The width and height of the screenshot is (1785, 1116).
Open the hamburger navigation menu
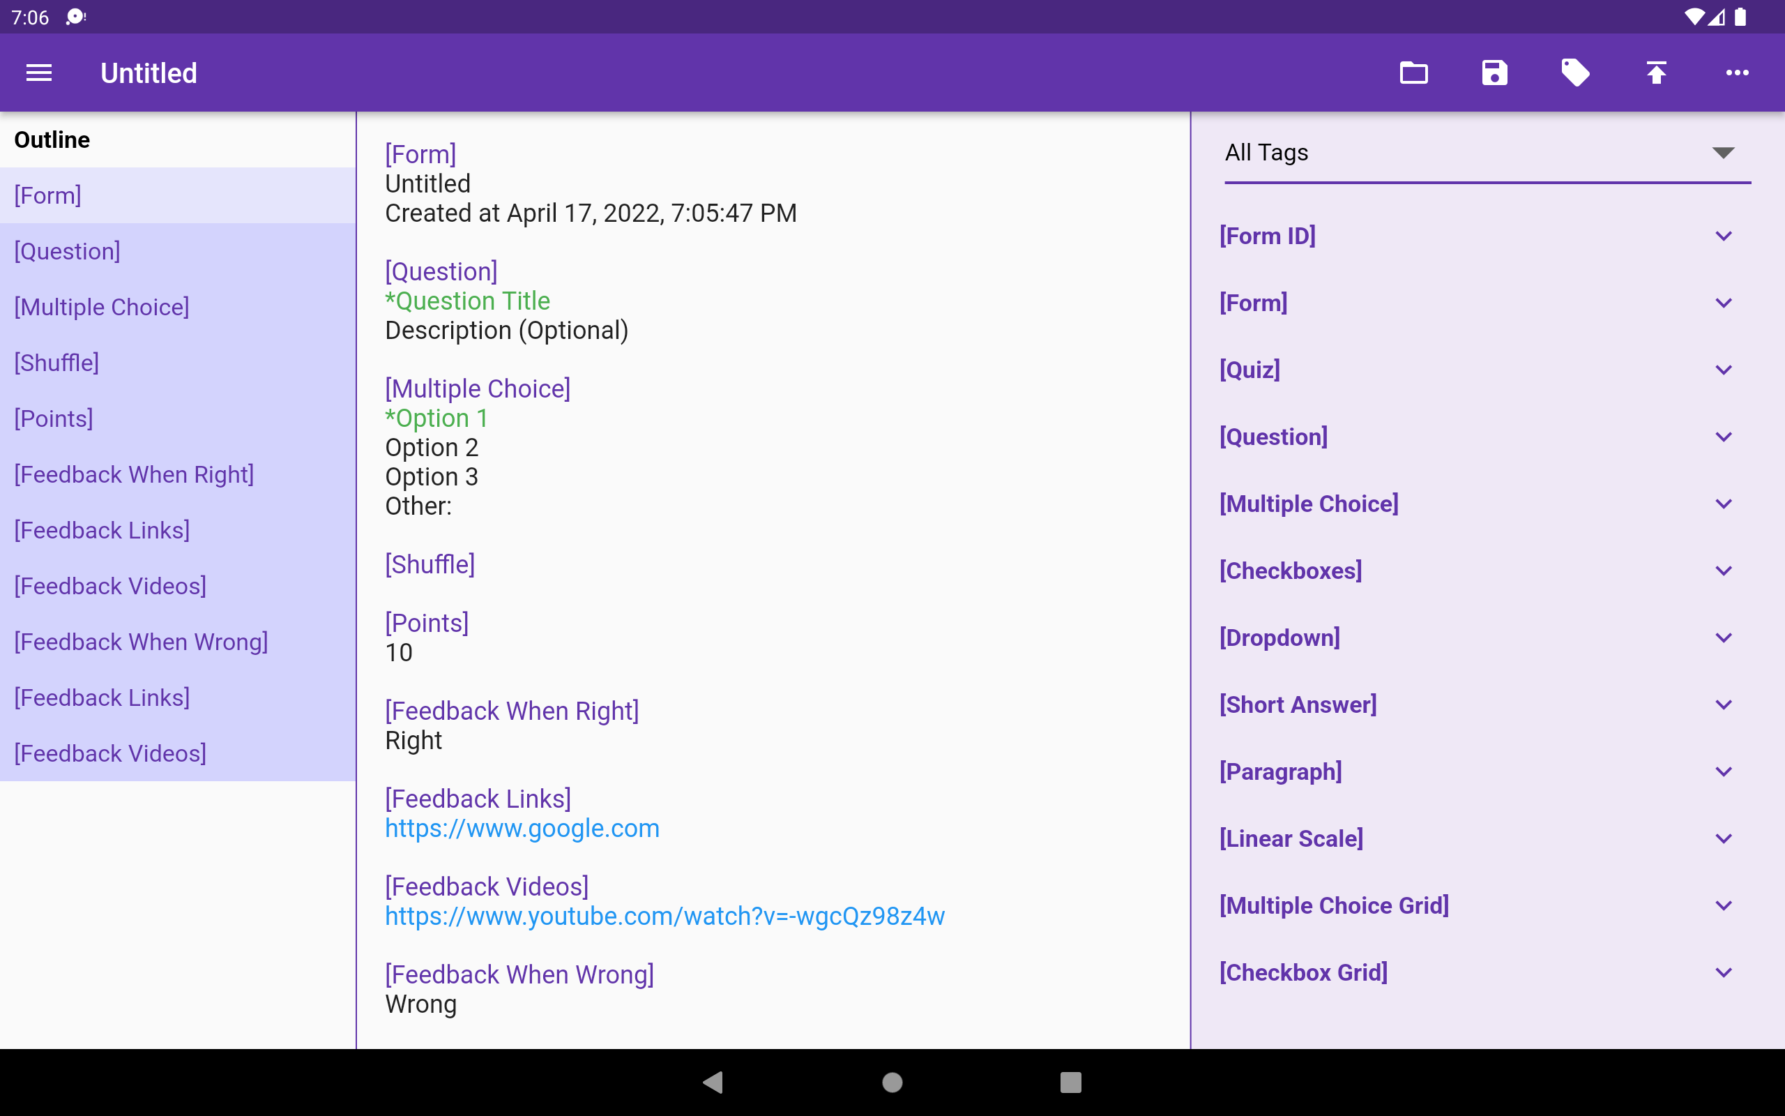point(39,73)
